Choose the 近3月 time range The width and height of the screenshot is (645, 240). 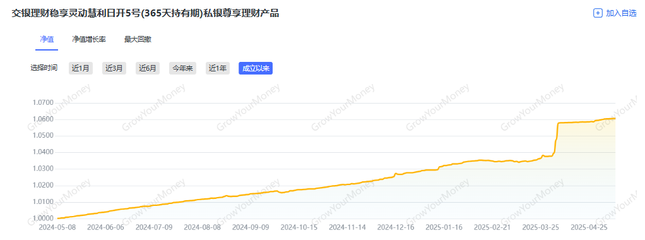pyautogui.click(x=114, y=68)
